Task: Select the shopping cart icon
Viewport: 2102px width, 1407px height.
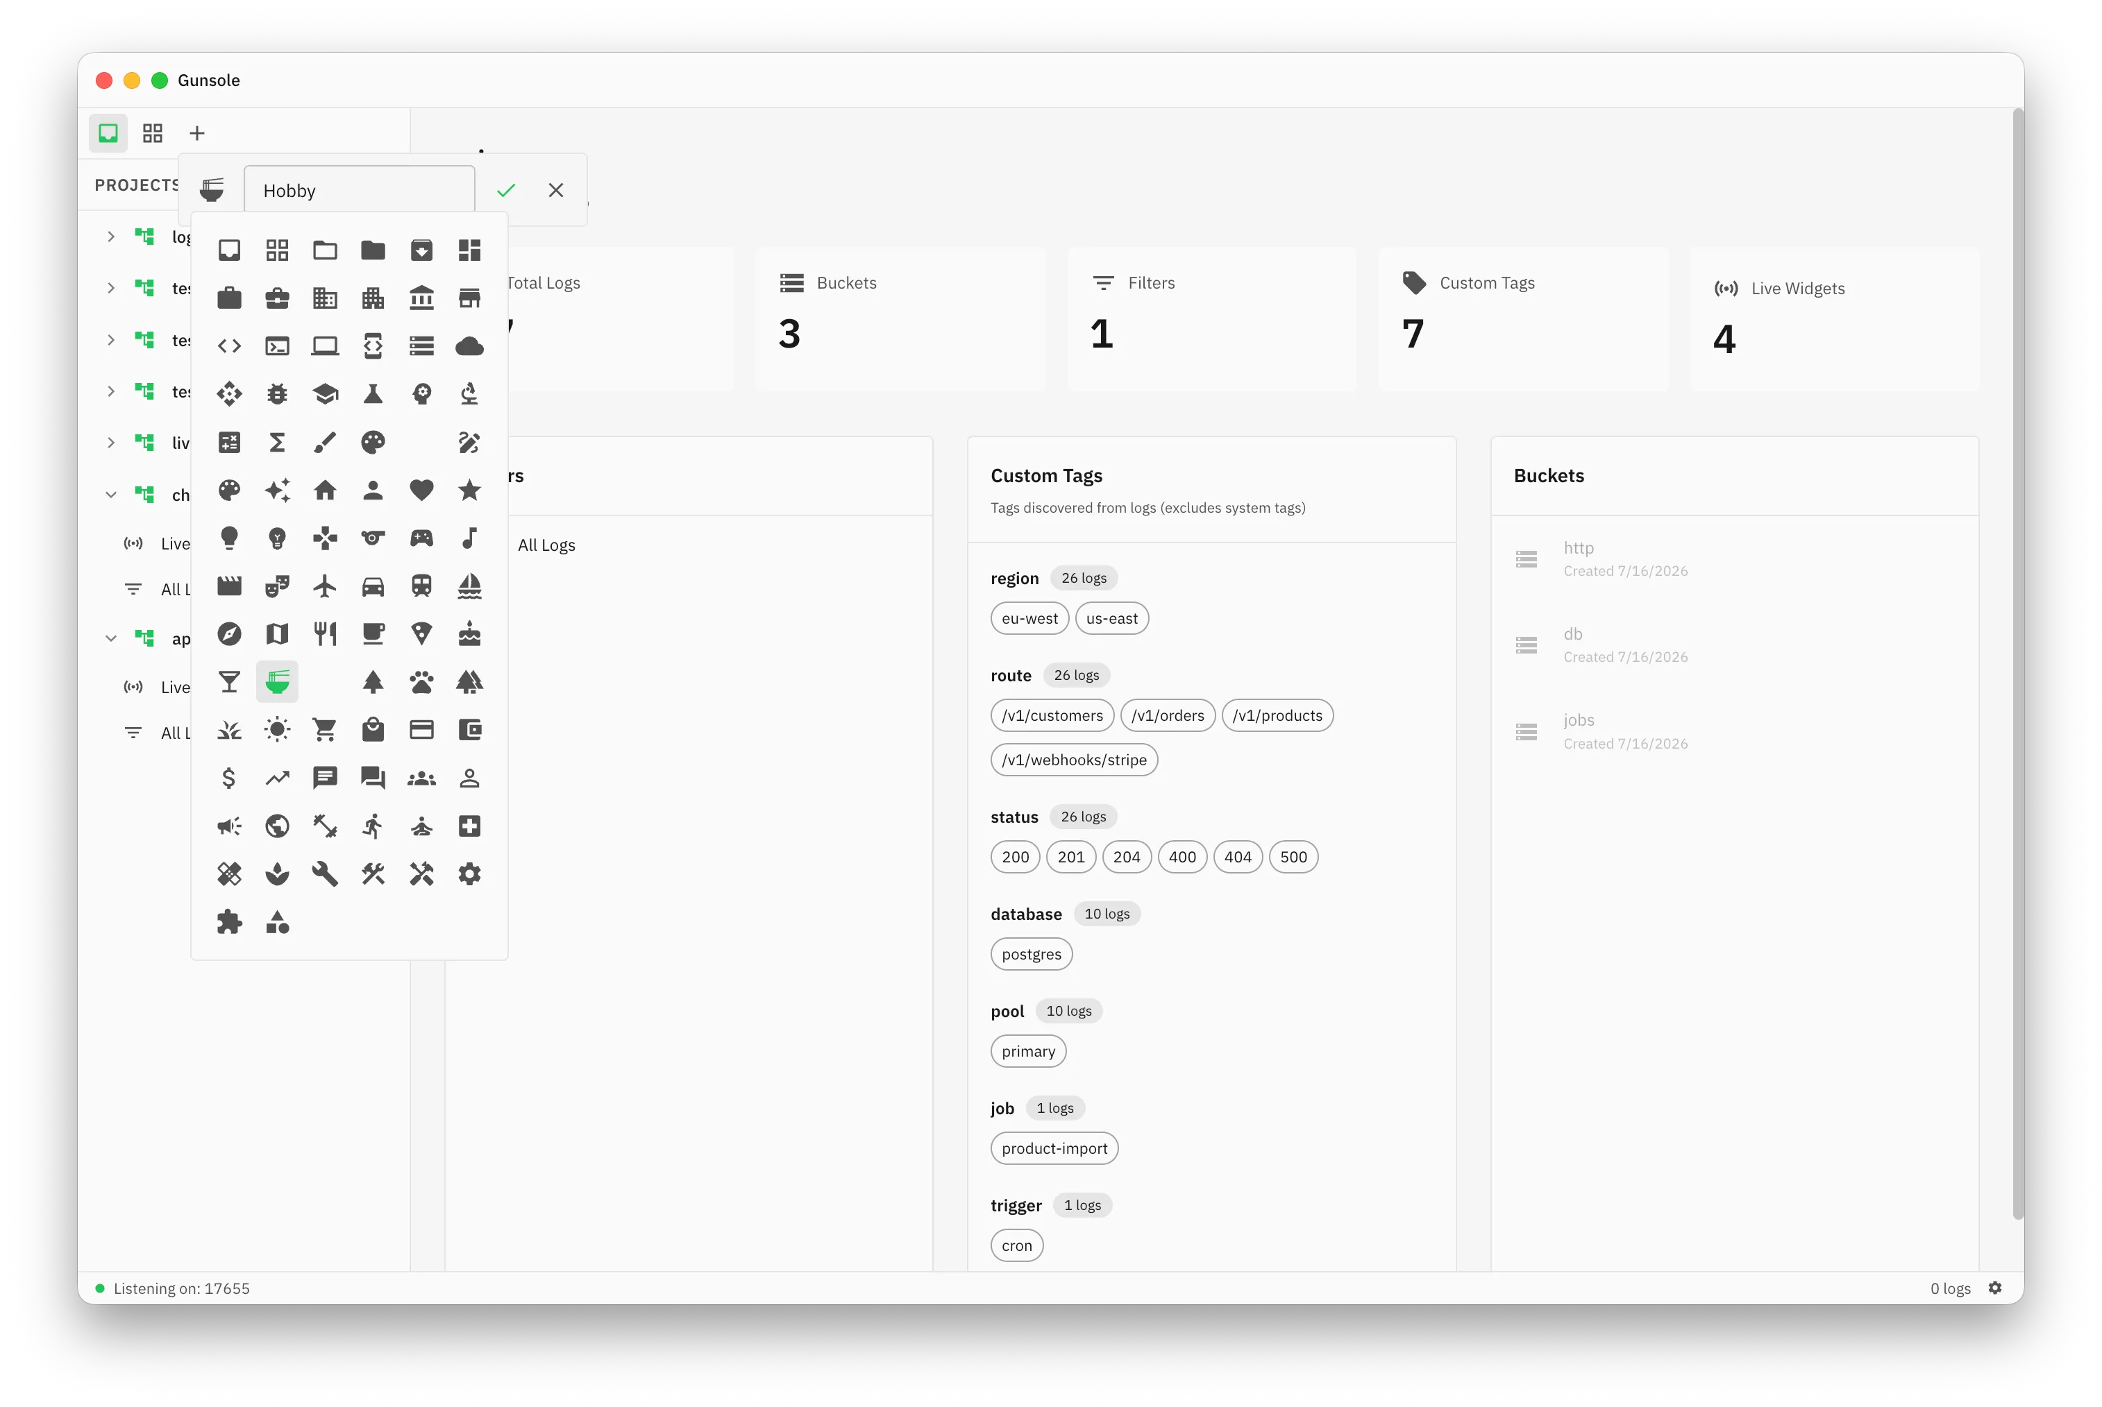Action: [325, 731]
